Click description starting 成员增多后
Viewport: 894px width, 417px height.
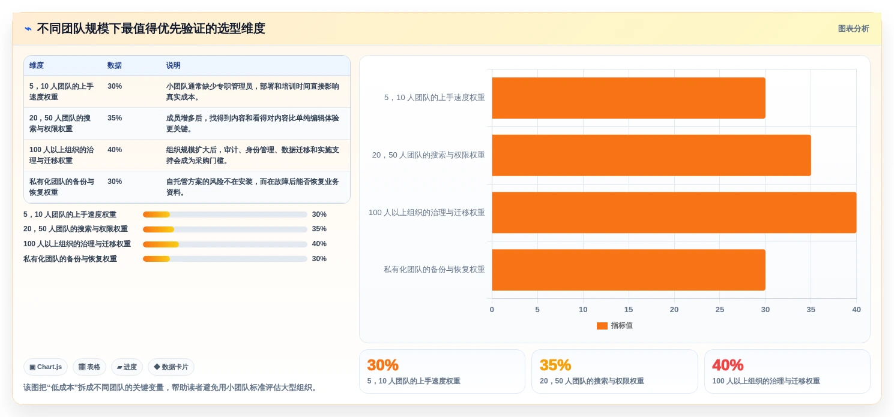253,123
